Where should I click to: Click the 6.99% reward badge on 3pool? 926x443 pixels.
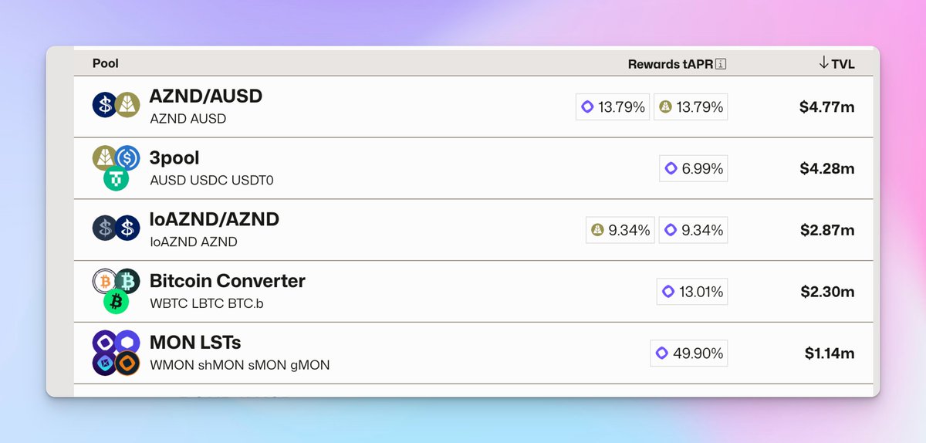coord(693,169)
